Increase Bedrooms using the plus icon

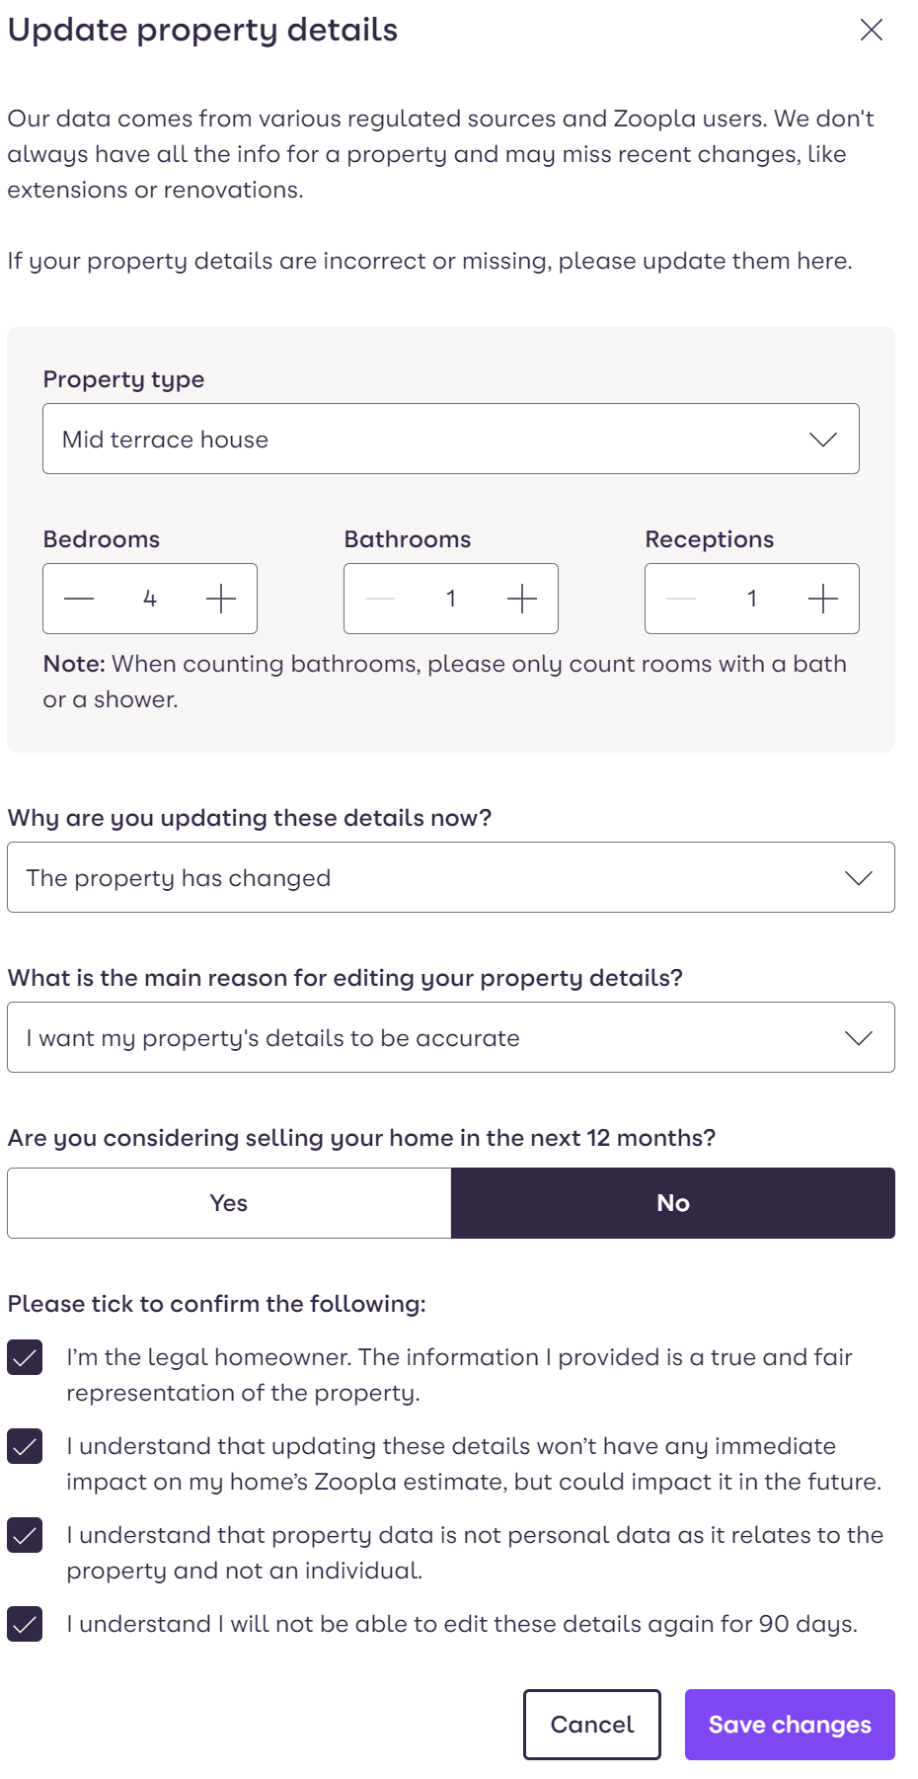coord(221,598)
